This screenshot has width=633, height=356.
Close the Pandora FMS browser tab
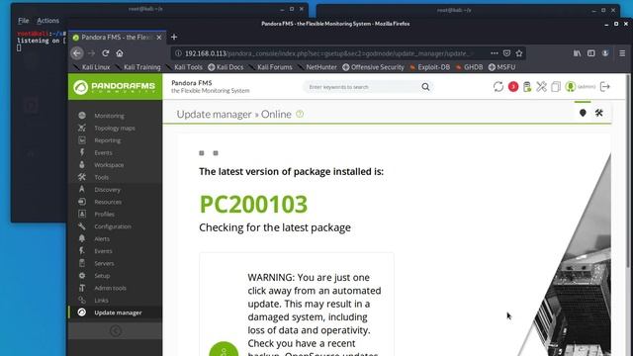159,38
